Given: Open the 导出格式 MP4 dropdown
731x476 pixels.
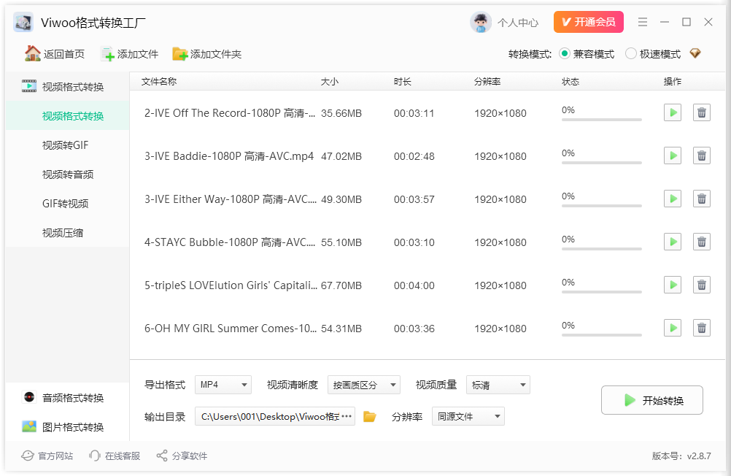Looking at the screenshot, I should click(x=223, y=385).
